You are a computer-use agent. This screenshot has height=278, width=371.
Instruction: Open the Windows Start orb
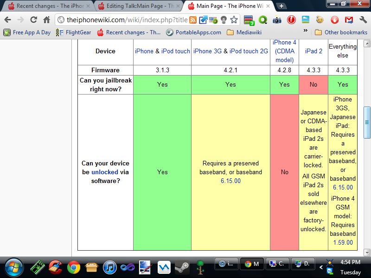pos(14,268)
